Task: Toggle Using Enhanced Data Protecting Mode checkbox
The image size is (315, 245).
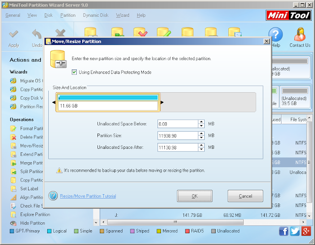Action: 74,72
